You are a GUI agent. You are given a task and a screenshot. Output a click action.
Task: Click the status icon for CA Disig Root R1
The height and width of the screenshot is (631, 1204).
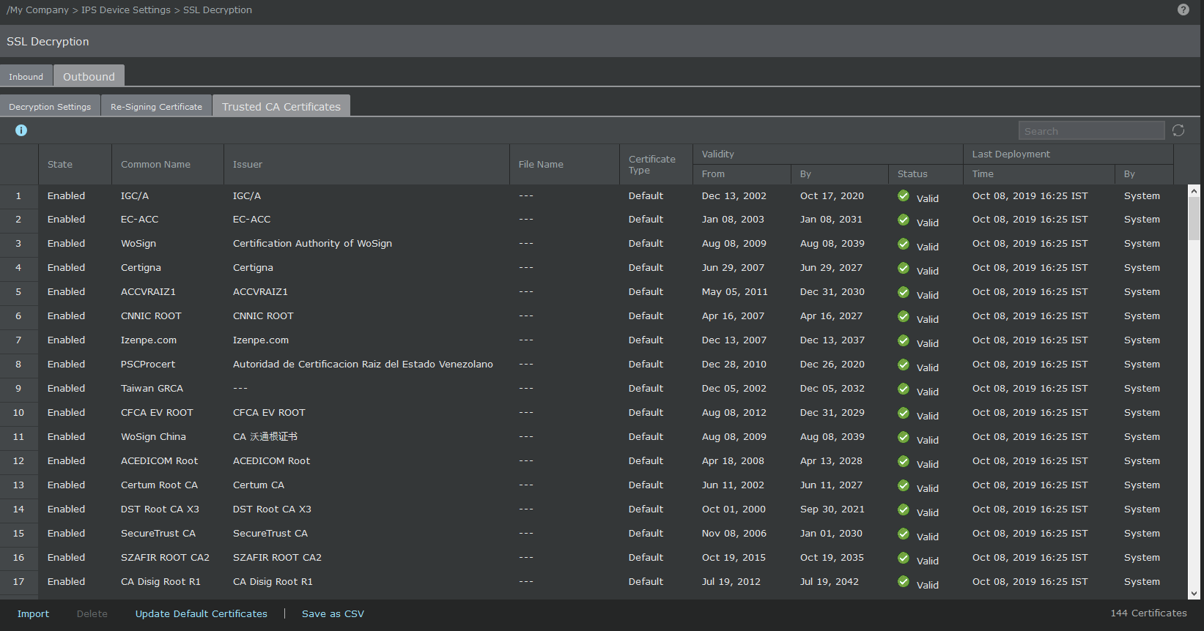tap(904, 582)
